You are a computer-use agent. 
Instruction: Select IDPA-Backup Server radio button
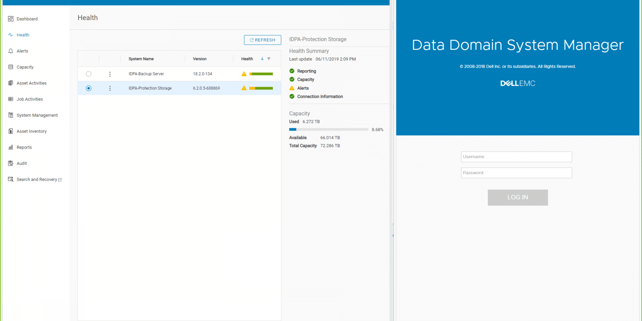89,74
